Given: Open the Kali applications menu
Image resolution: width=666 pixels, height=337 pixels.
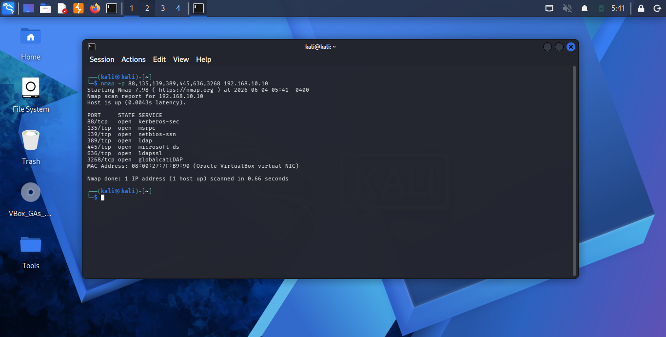Looking at the screenshot, I should click(x=8, y=8).
